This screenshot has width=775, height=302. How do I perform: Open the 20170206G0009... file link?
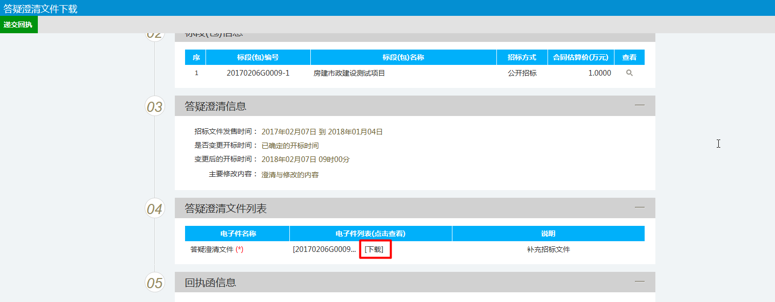click(324, 250)
